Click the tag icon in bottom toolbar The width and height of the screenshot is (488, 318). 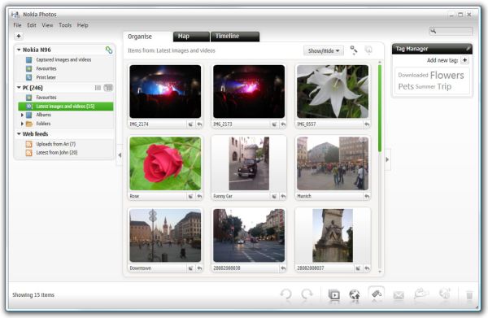click(377, 294)
